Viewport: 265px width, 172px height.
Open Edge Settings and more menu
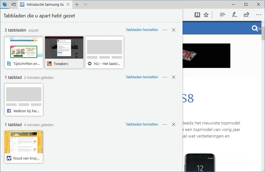point(258,15)
